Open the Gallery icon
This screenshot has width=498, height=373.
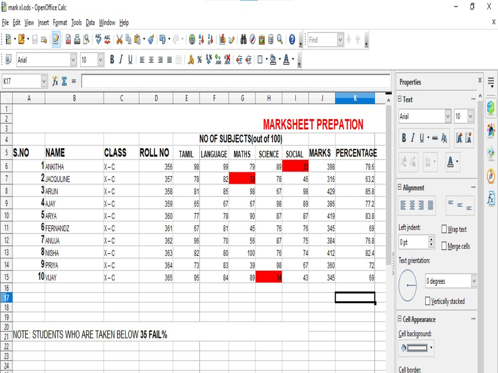tap(261, 40)
